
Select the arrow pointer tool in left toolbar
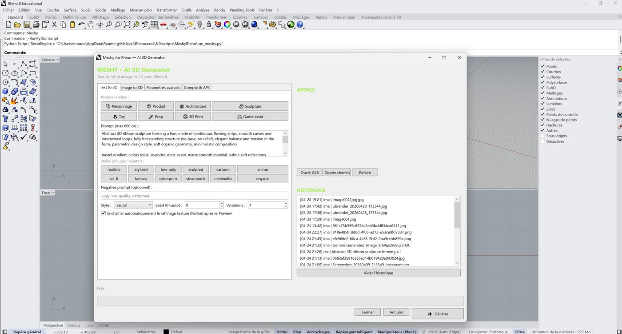coord(5,64)
